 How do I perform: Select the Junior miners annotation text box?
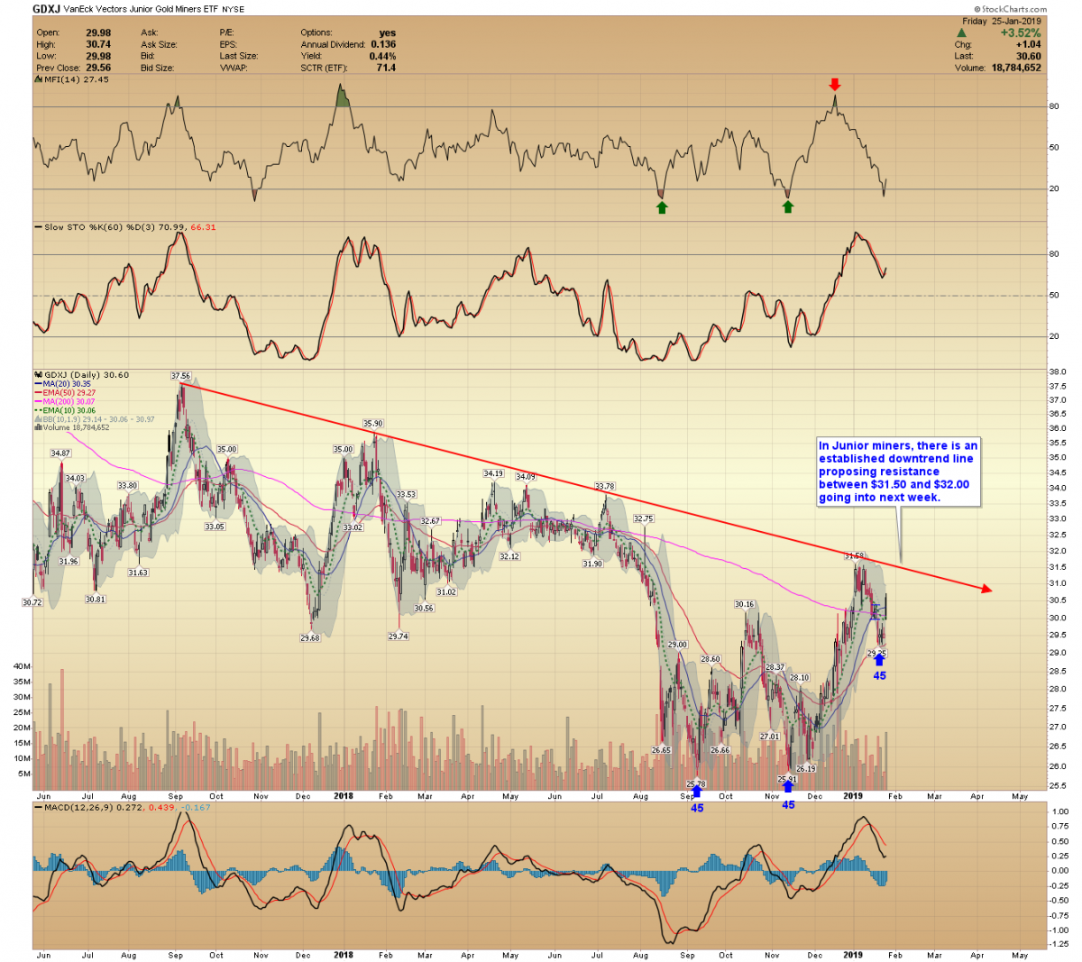[x=898, y=472]
